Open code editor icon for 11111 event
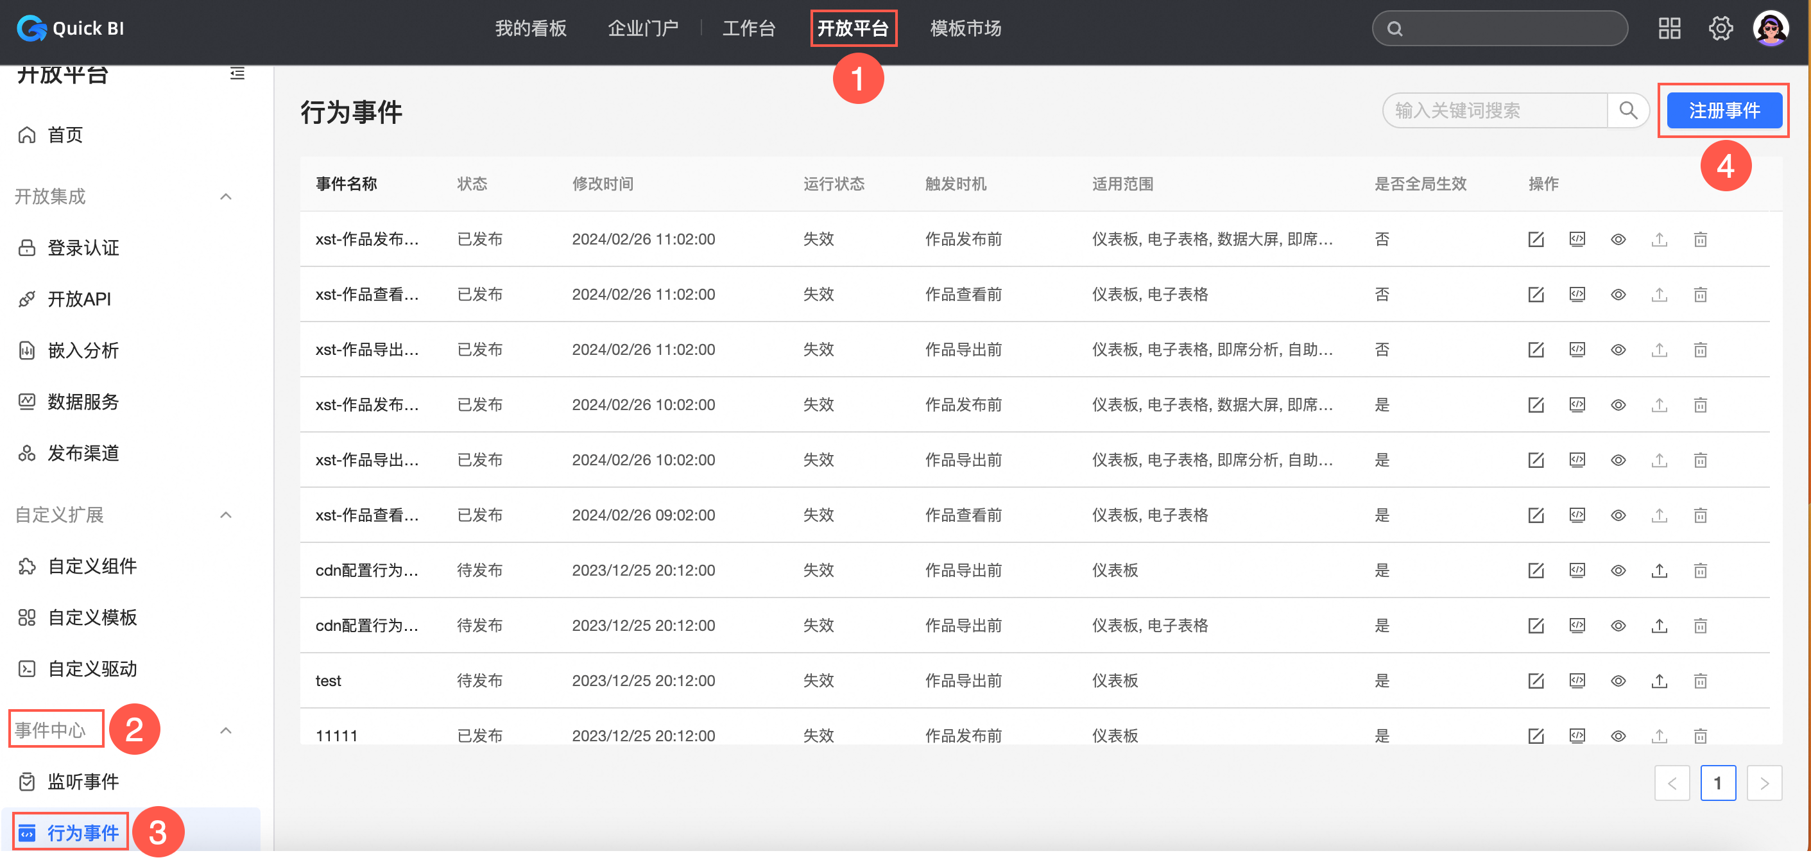The image size is (1811, 860). coord(1577,735)
